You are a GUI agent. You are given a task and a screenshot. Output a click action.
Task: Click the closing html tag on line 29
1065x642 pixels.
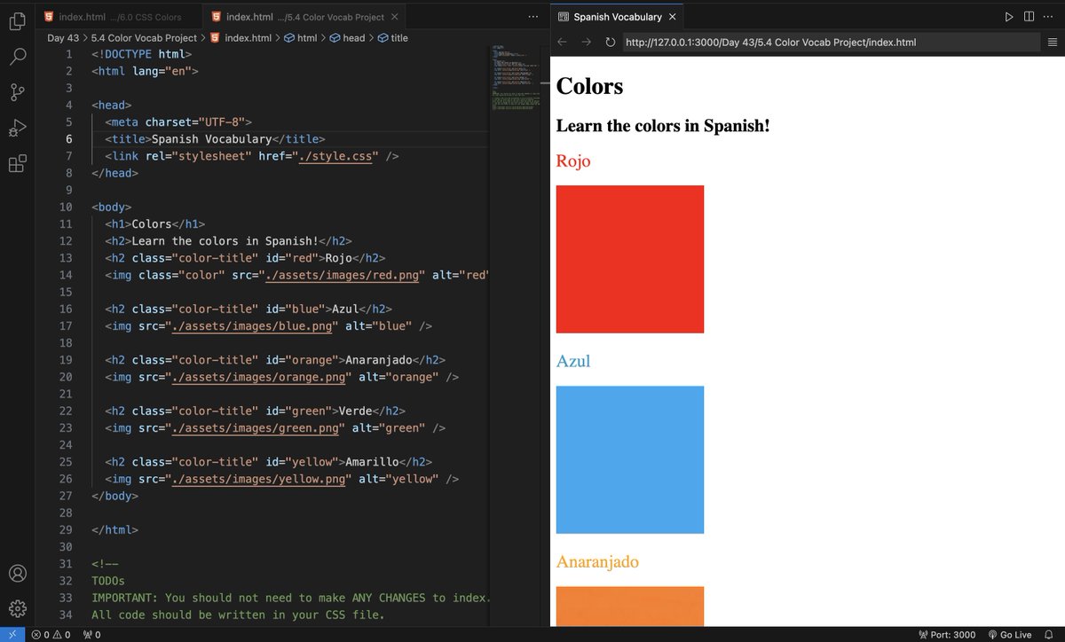tap(115, 529)
